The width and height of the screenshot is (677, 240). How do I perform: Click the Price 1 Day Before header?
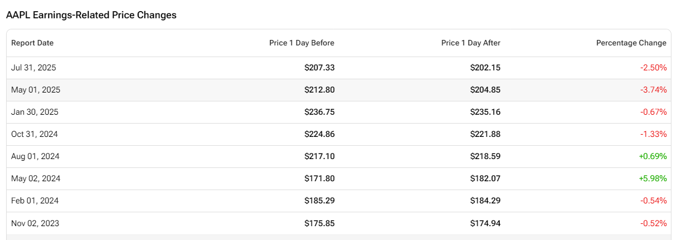[x=302, y=43]
